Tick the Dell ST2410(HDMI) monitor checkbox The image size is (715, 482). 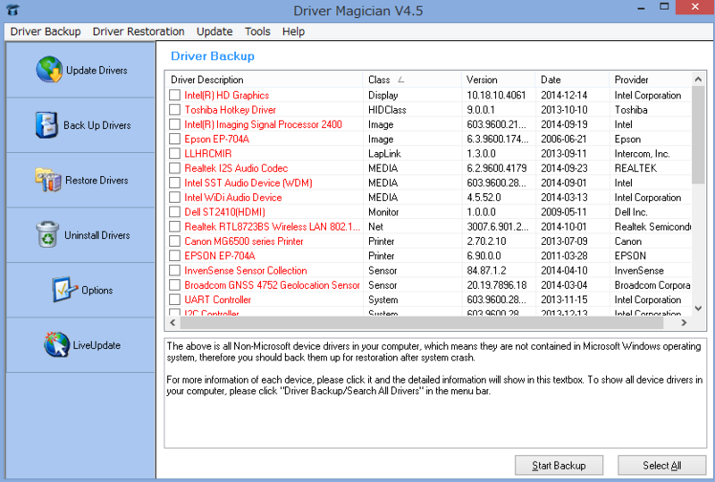coord(174,212)
